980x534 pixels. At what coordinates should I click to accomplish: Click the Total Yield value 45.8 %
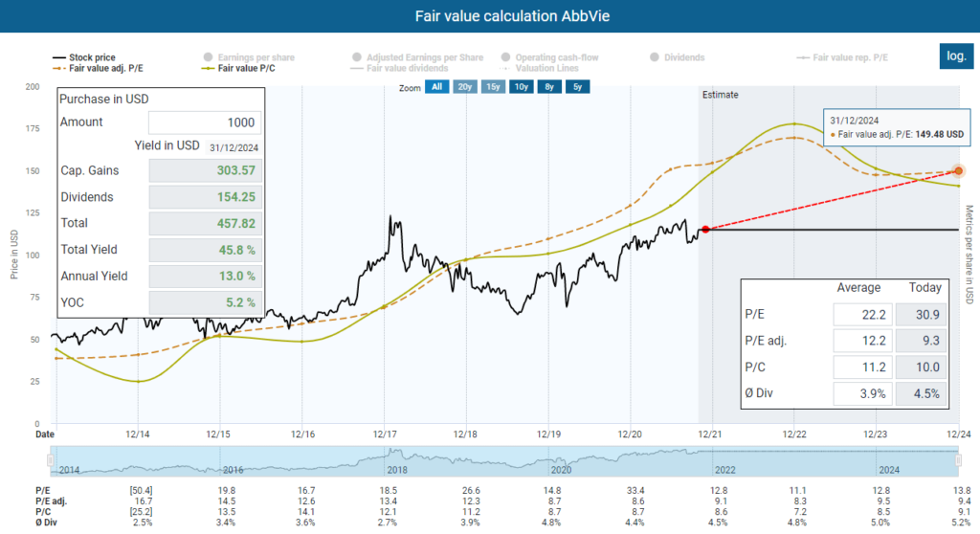pyautogui.click(x=205, y=250)
